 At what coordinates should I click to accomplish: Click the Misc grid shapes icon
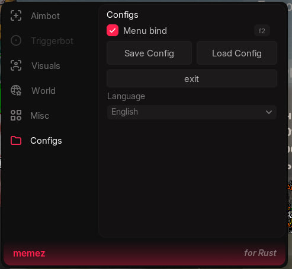(16, 115)
